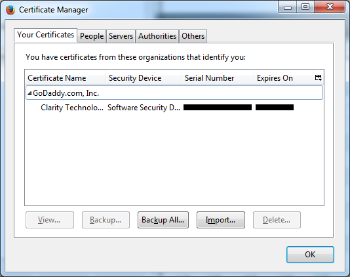
Task: Click the Backup... button
Action: pos(106,220)
